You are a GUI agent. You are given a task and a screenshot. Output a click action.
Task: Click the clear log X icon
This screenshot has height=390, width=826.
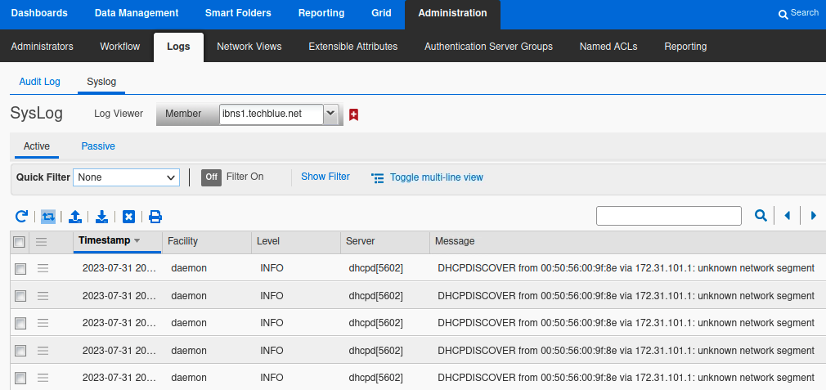tap(128, 216)
